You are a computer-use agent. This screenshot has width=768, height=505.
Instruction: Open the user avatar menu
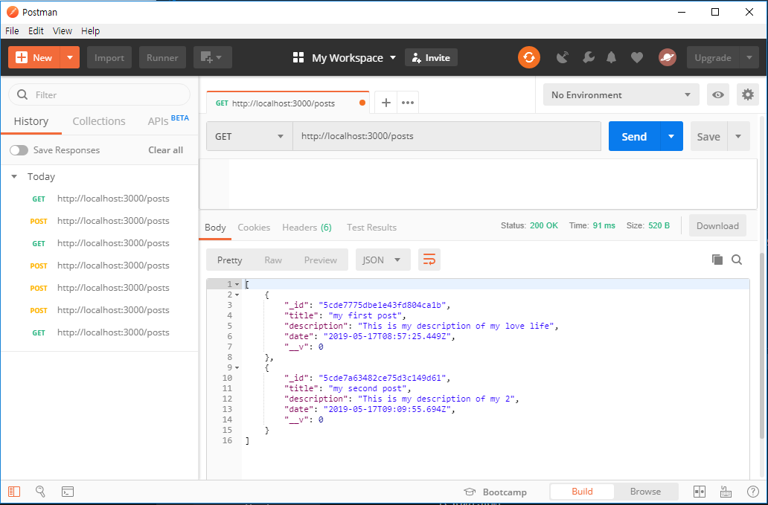click(x=667, y=58)
